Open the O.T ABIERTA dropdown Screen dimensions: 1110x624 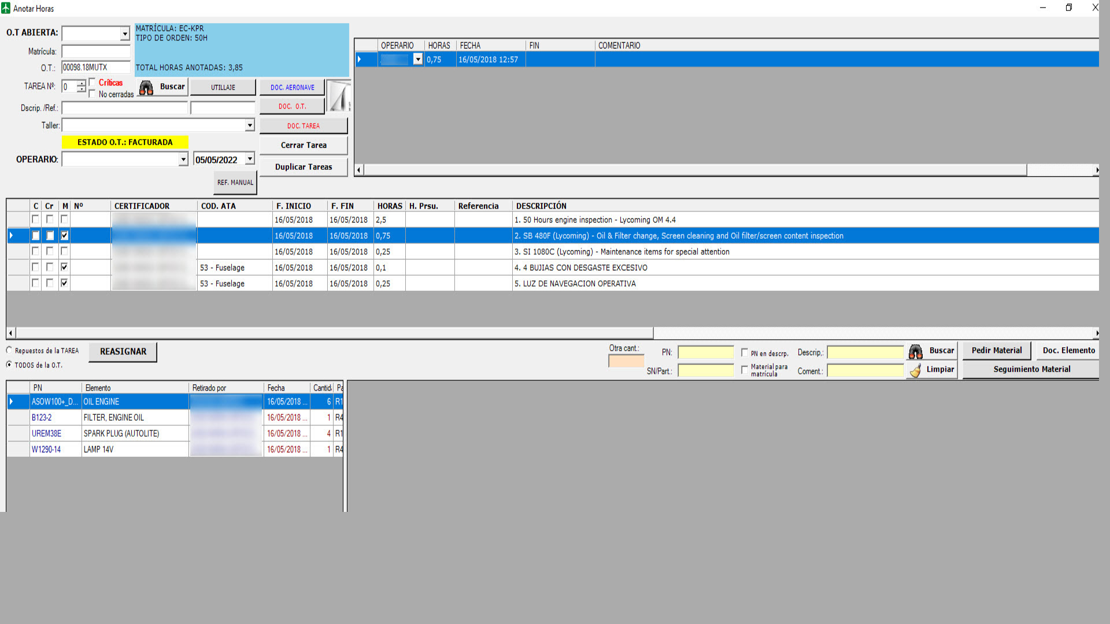[x=125, y=34]
